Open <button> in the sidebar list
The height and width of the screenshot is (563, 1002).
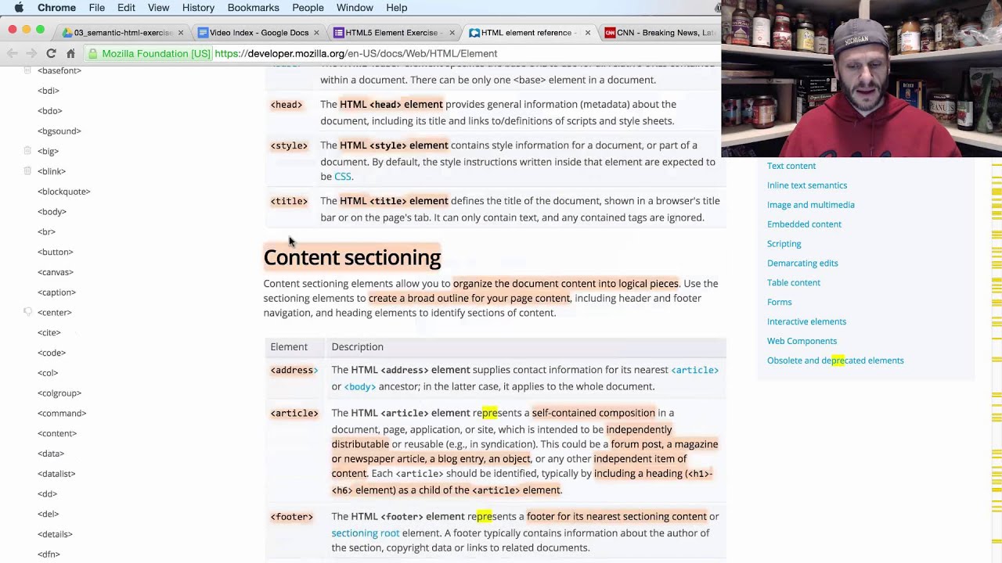[x=55, y=252]
